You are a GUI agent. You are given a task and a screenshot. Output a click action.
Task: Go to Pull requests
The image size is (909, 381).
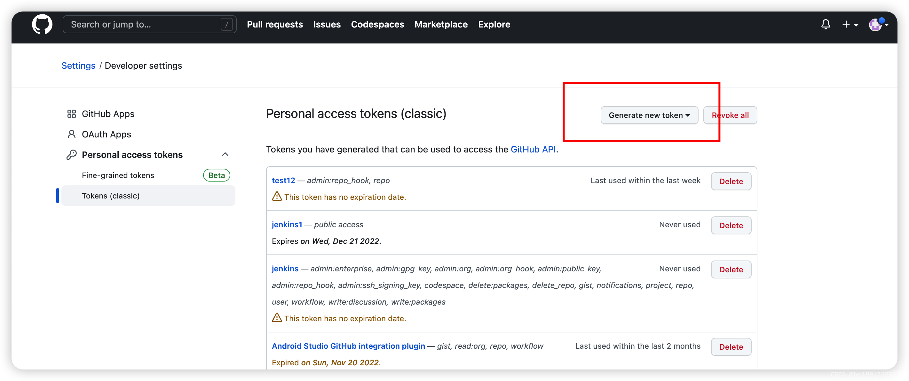(x=274, y=24)
